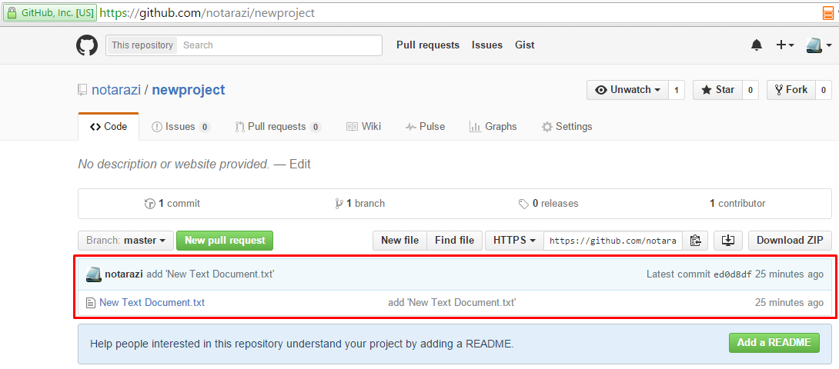839x369 pixels.
Task: Toggle the Unwatch button
Action: coord(627,90)
